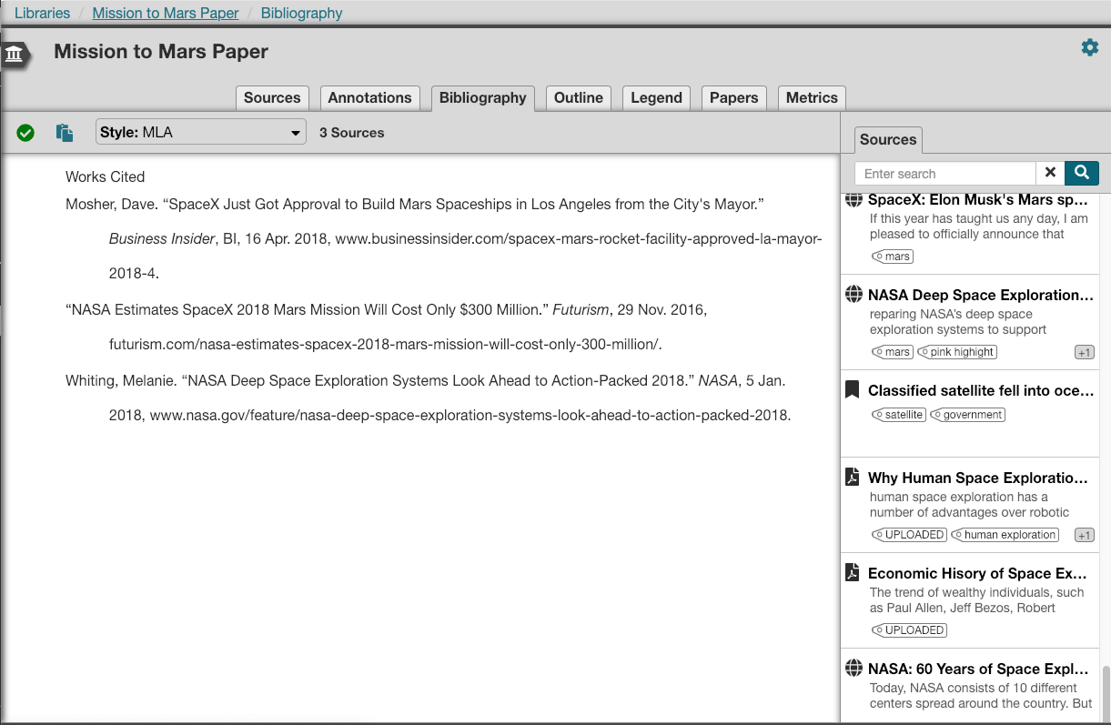Click UPLOADED tag under Economic Hisory source
Screen dimensions: 1111x725
(909, 630)
